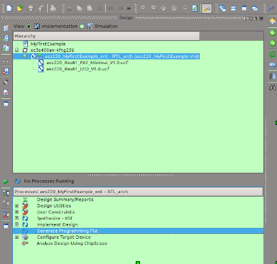This screenshot has height=264, width=277.
Task: Click the Zoom Out magnifier icon
Action: [153, 8]
